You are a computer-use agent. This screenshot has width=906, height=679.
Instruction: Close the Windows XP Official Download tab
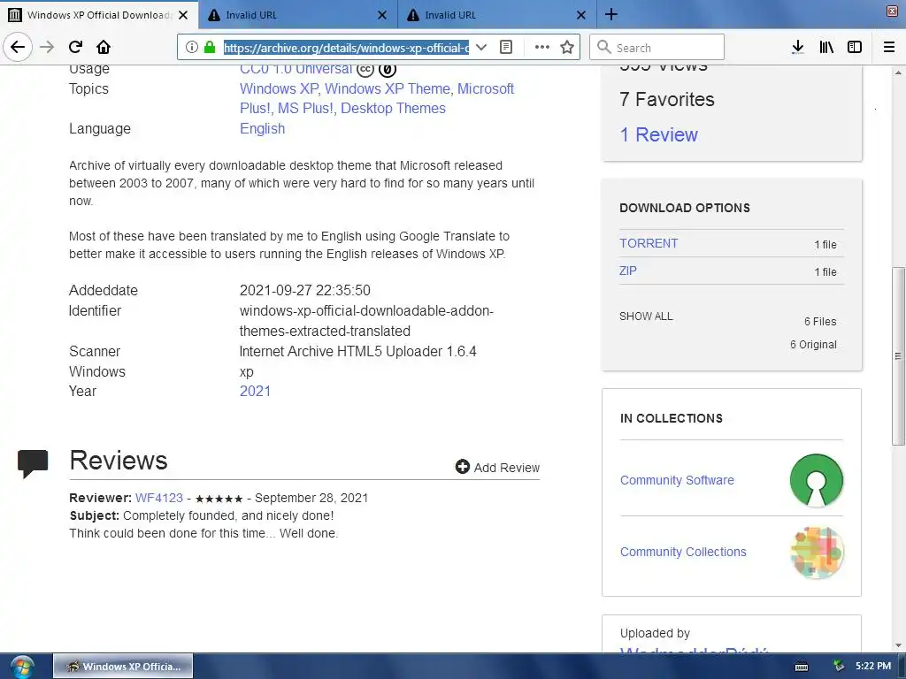[x=183, y=15]
